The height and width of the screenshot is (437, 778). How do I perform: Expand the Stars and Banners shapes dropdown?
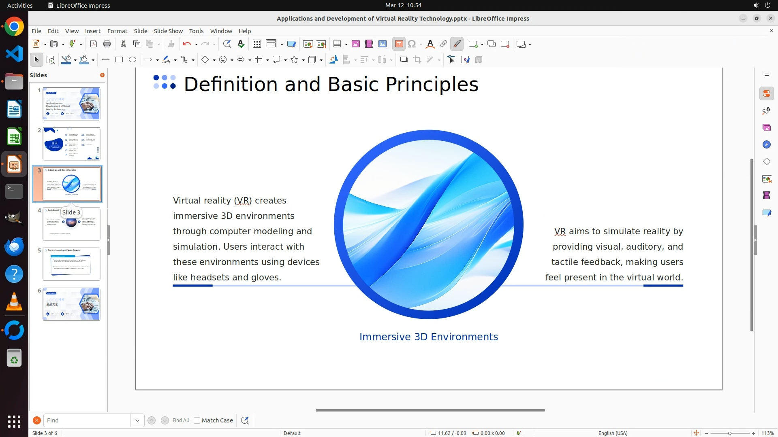tap(303, 60)
